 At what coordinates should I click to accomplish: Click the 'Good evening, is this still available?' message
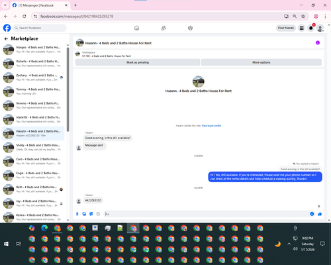coord(108,138)
